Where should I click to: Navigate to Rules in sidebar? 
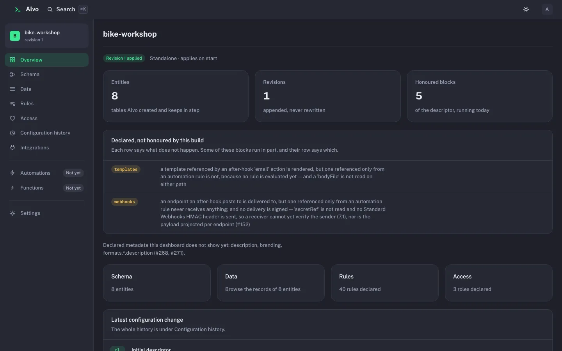pyautogui.click(x=46, y=104)
